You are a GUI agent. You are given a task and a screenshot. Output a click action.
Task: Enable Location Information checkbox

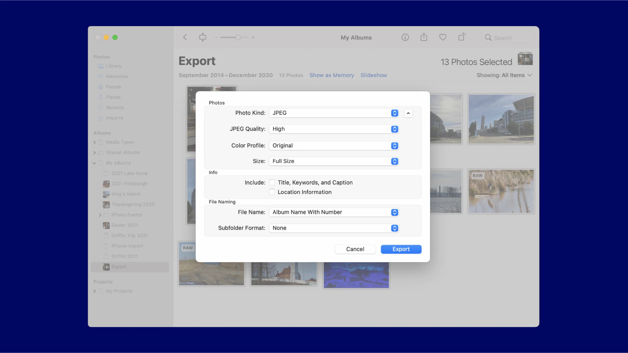(272, 192)
